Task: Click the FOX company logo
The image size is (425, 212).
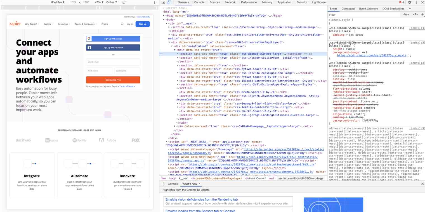Action: point(136,140)
